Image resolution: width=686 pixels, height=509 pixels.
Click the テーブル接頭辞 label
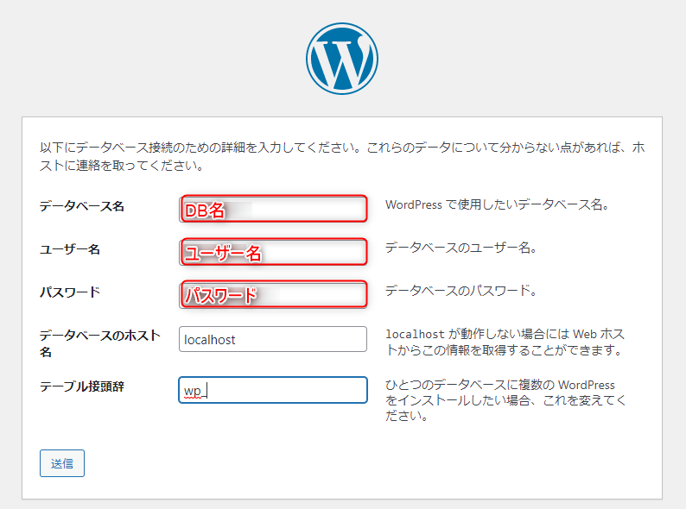pos(82,386)
